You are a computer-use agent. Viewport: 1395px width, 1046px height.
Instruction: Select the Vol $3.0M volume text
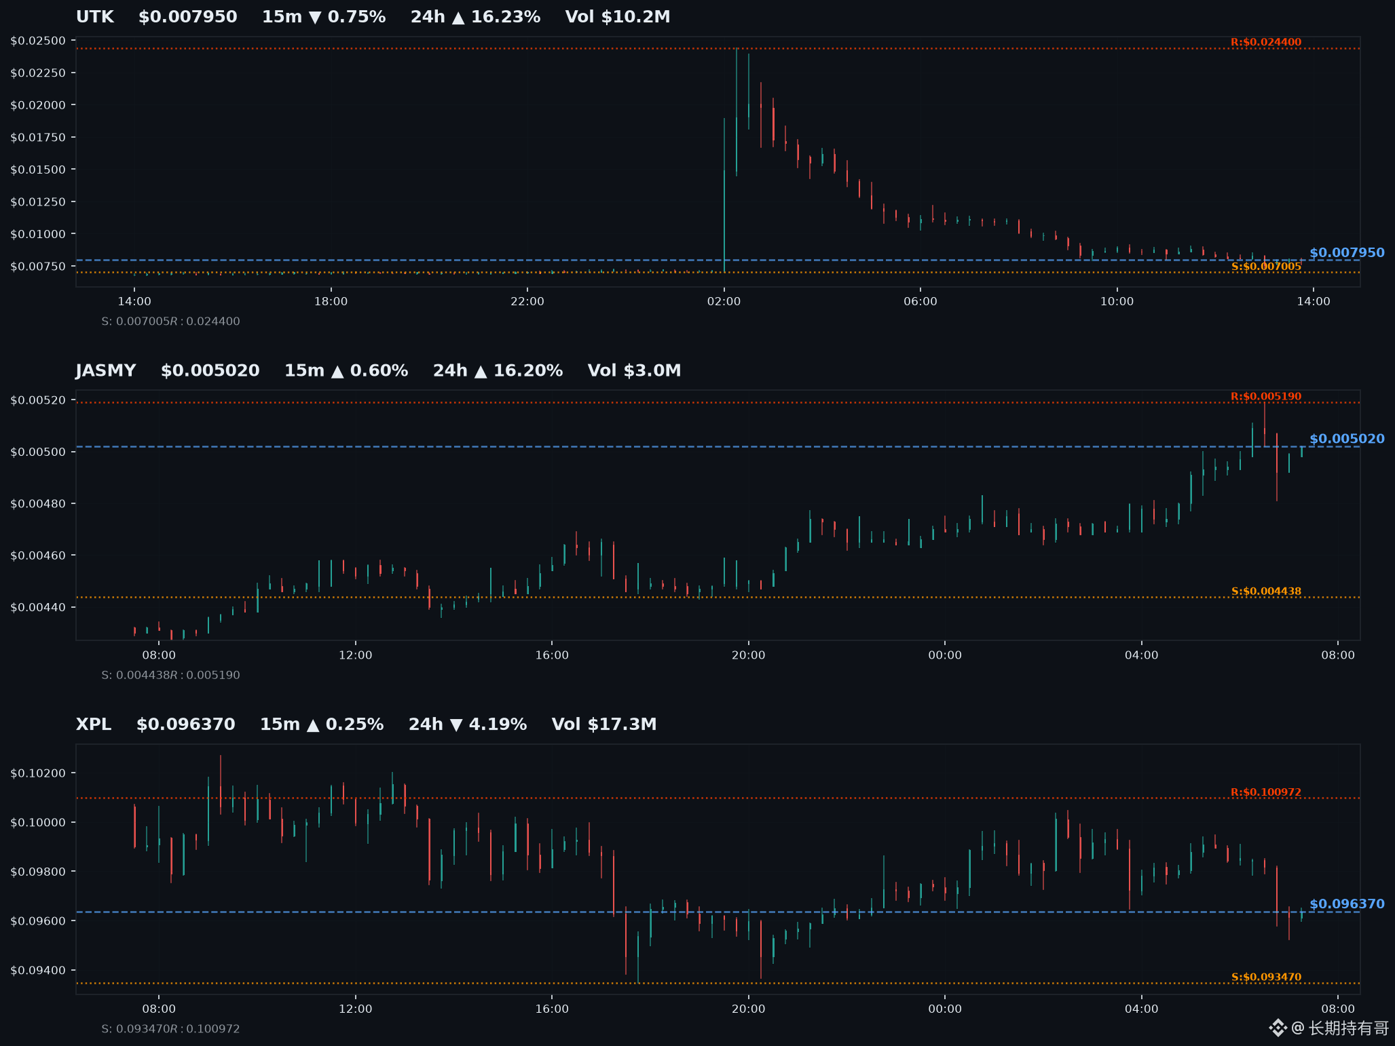(634, 371)
